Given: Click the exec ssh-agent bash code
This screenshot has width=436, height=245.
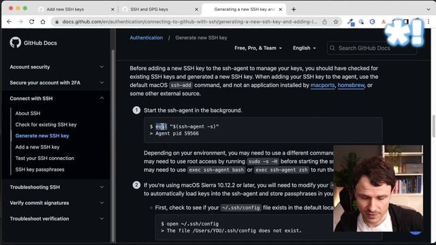Looking at the screenshot, I should pyautogui.click(x=217, y=170).
